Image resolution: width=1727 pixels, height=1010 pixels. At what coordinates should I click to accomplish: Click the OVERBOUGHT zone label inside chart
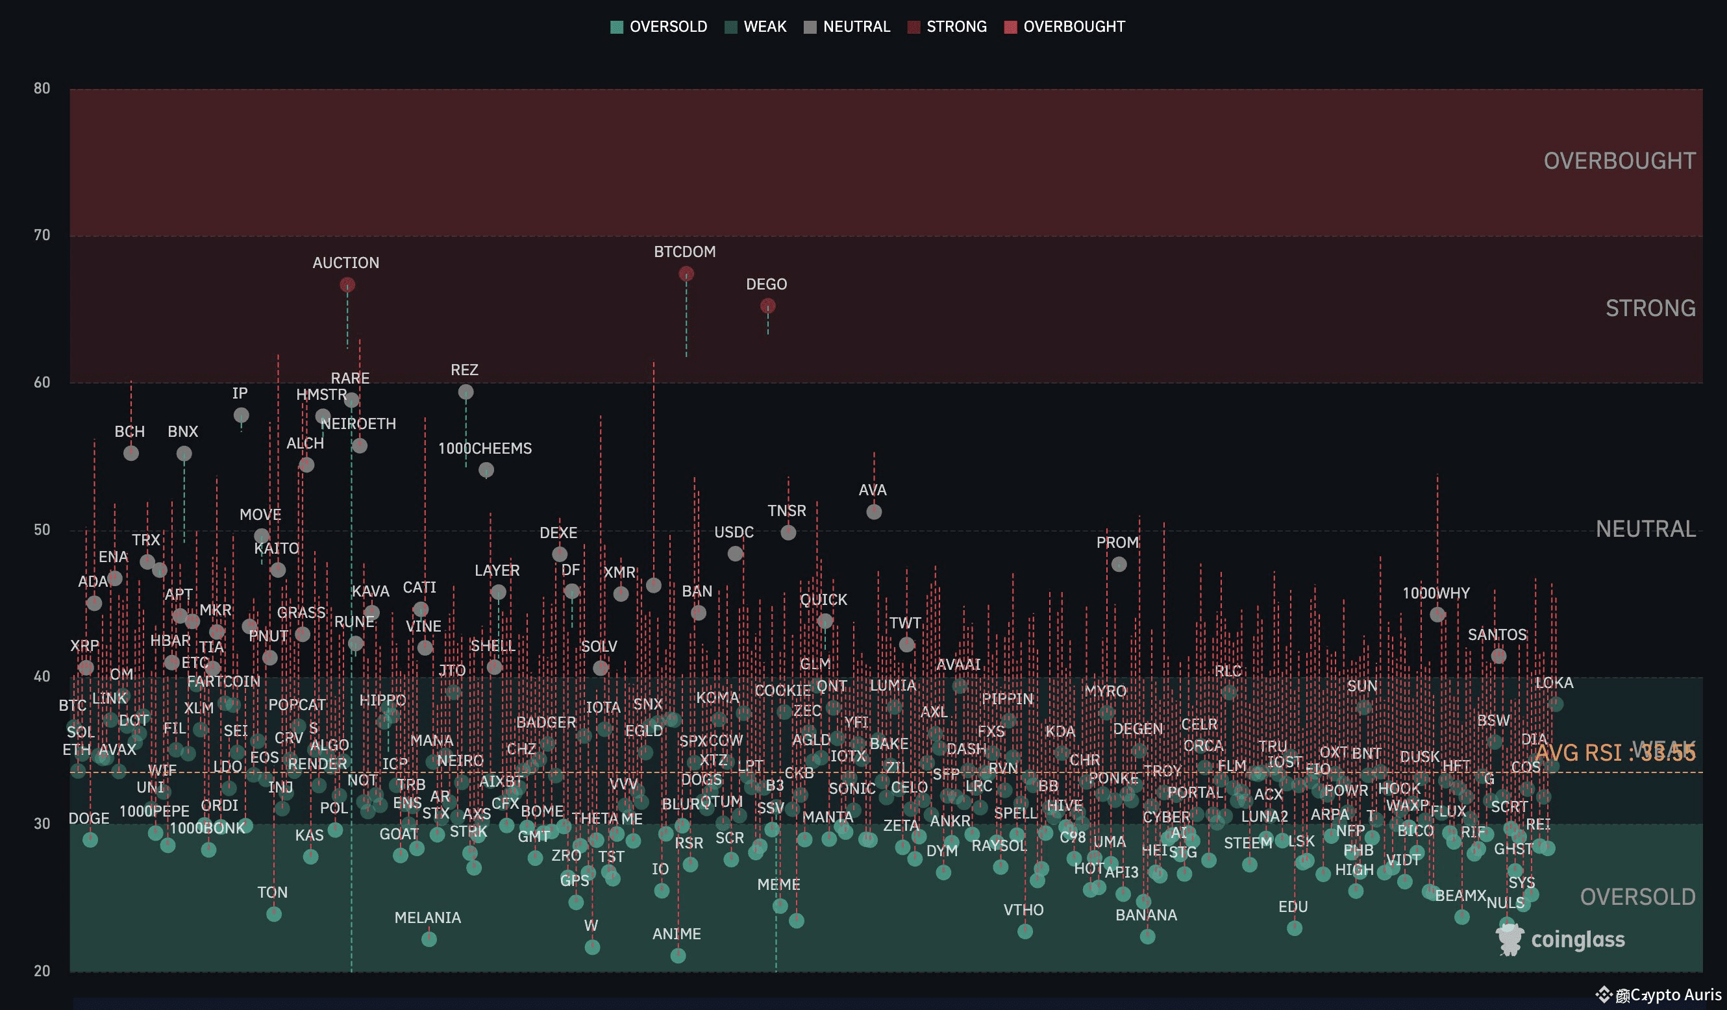[1619, 161]
